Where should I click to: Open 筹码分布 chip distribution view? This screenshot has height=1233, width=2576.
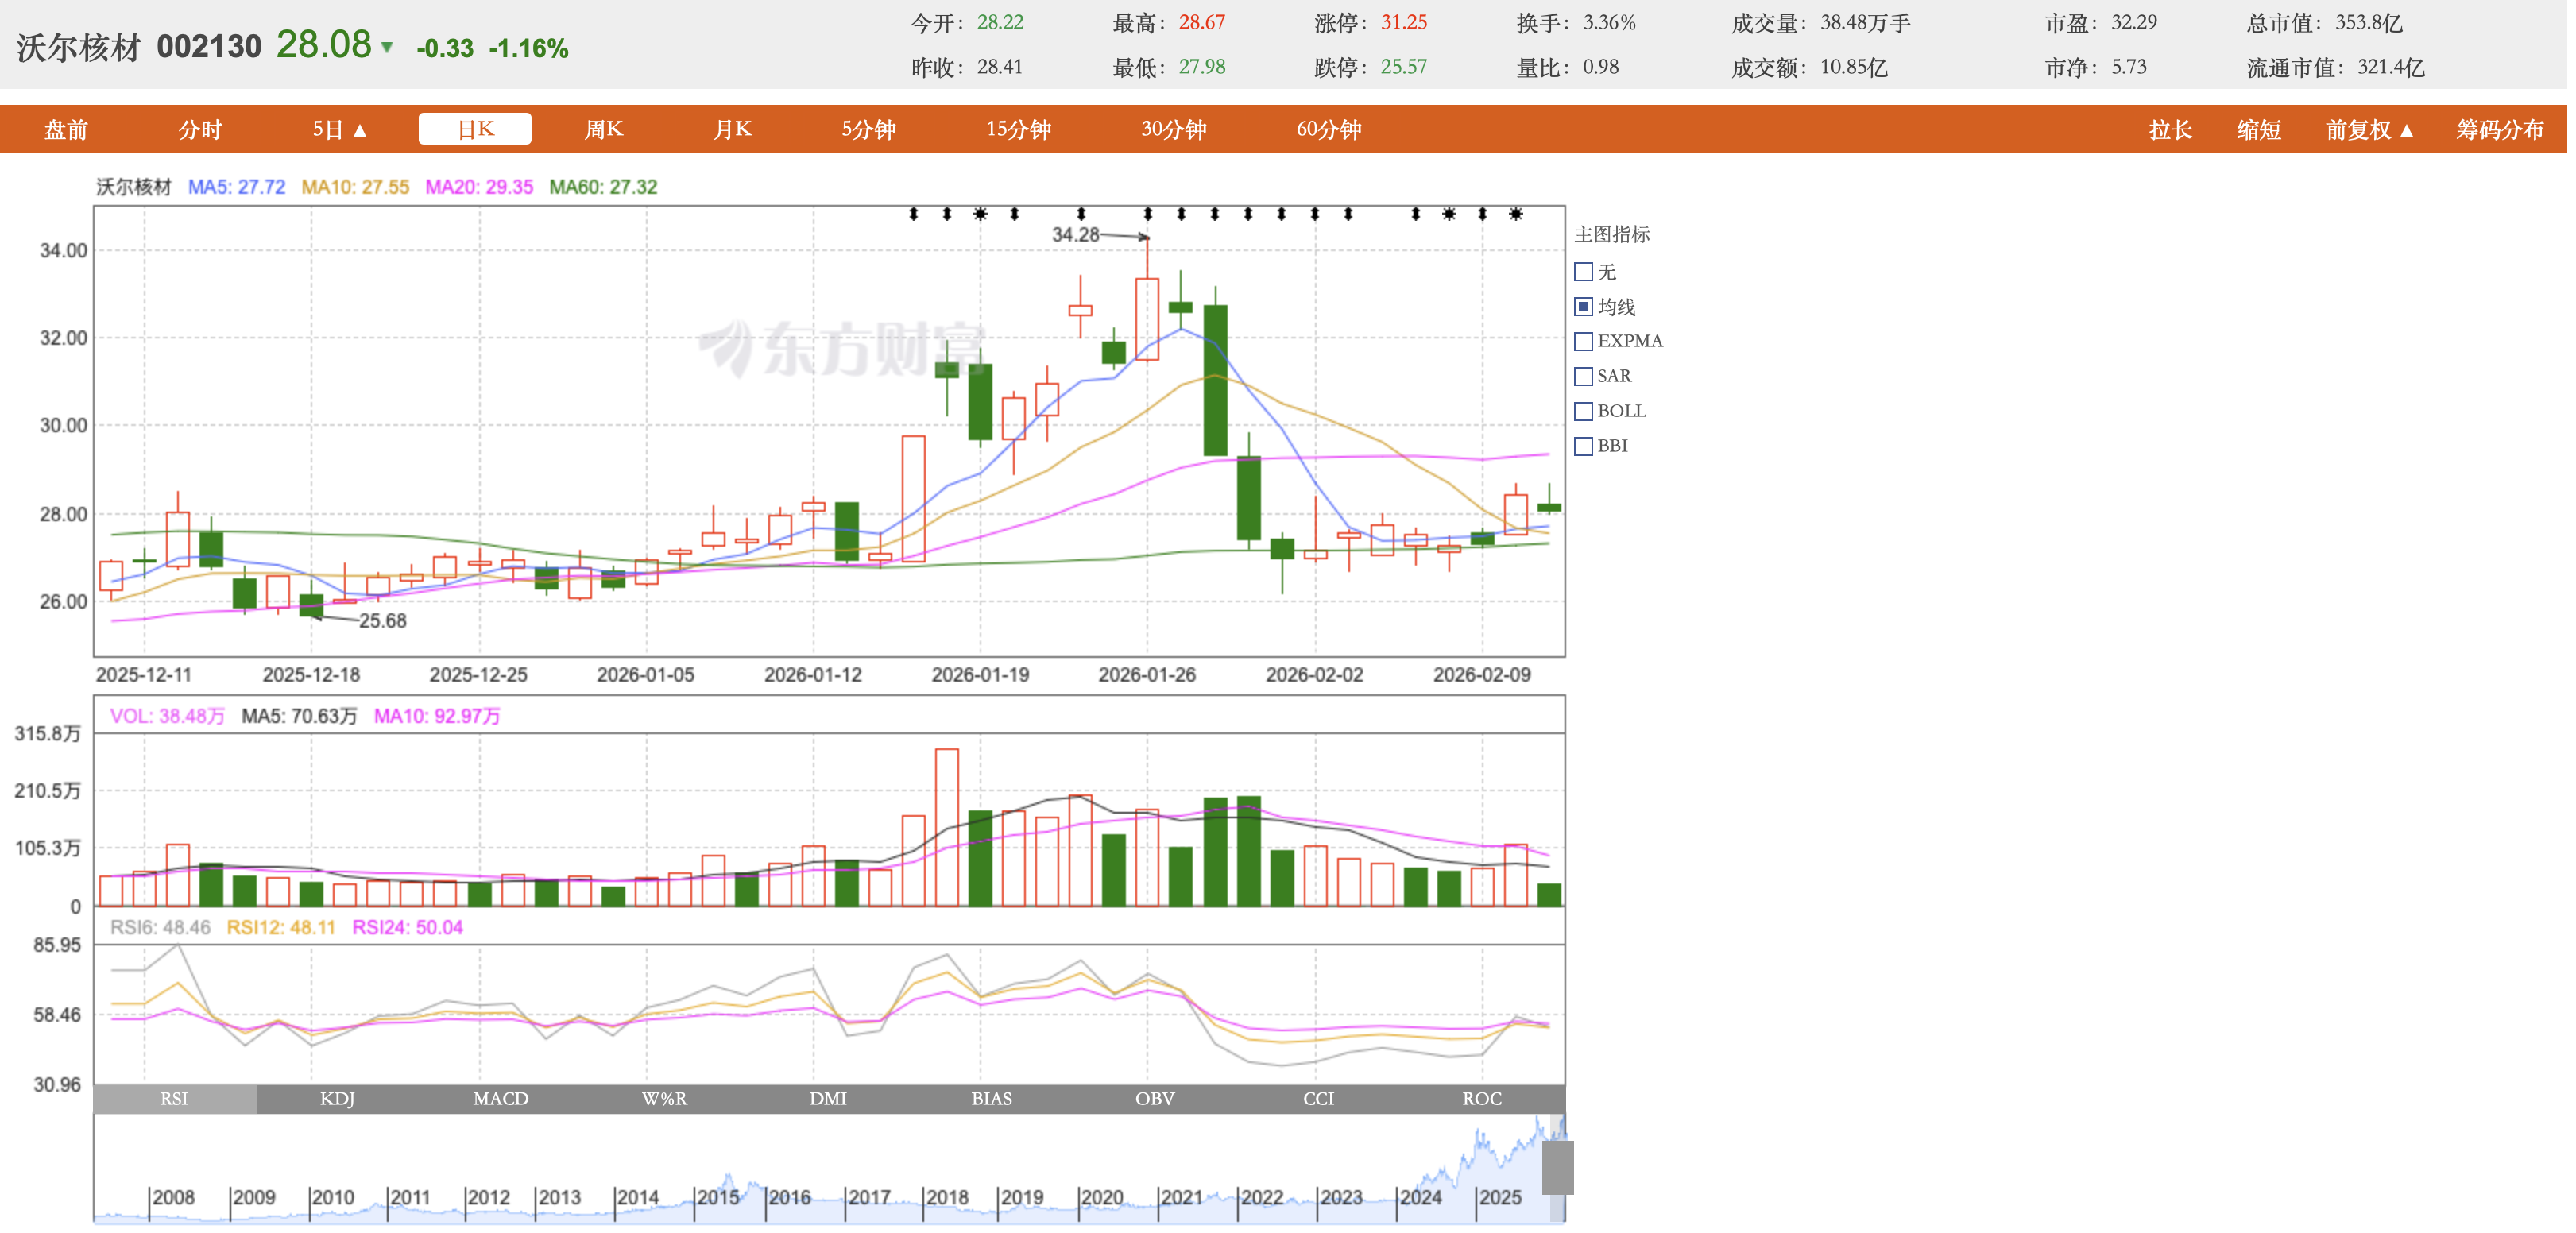[2498, 129]
